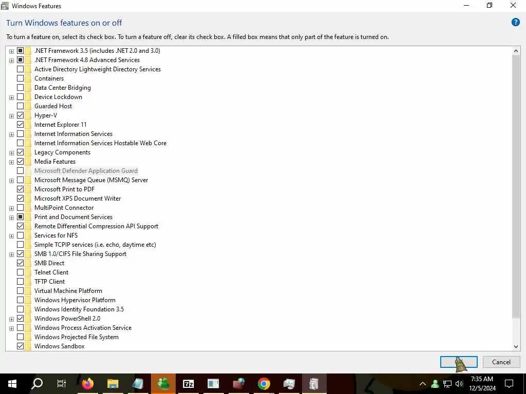Toggle the Telnet Client checkbox
This screenshot has width=526, height=394.
click(20, 272)
